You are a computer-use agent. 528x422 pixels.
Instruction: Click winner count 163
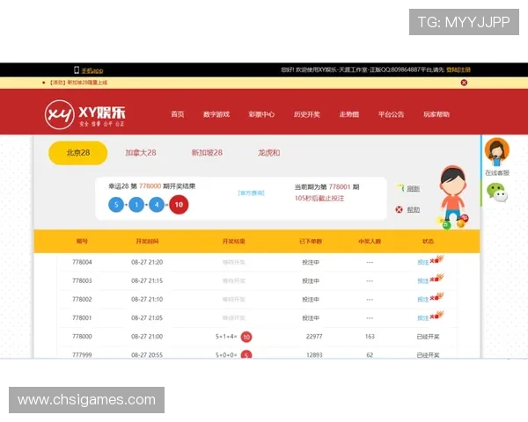[x=370, y=337]
